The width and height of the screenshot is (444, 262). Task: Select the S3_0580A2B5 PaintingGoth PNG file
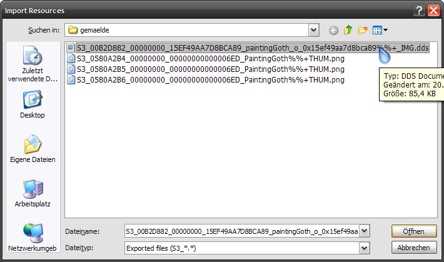click(x=209, y=69)
